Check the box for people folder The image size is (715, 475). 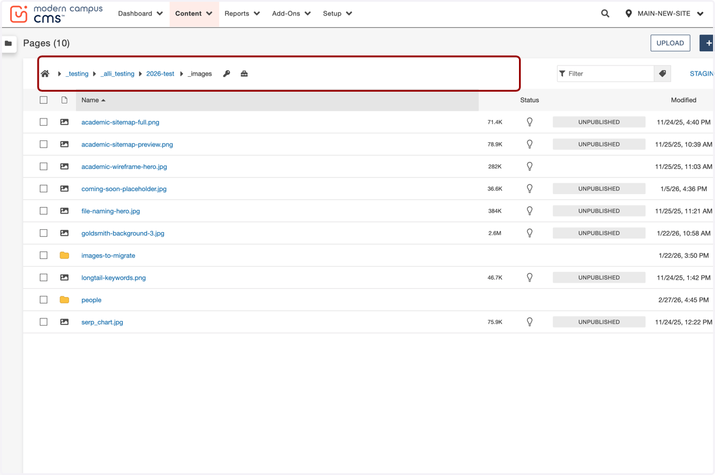pyautogui.click(x=43, y=300)
